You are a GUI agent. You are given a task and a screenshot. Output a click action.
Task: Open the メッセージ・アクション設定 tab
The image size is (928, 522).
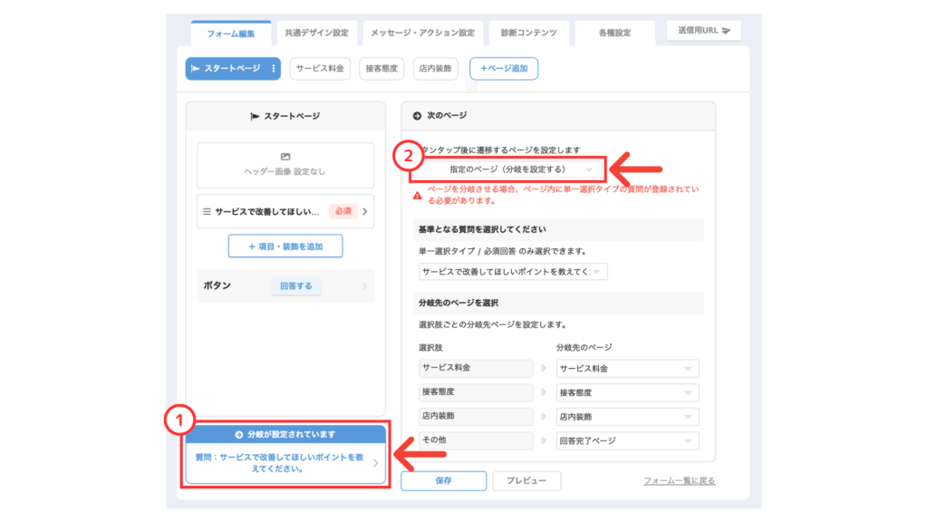[421, 33]
